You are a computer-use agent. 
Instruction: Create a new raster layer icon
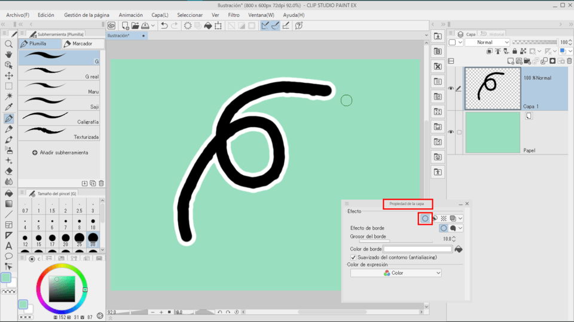510,61
